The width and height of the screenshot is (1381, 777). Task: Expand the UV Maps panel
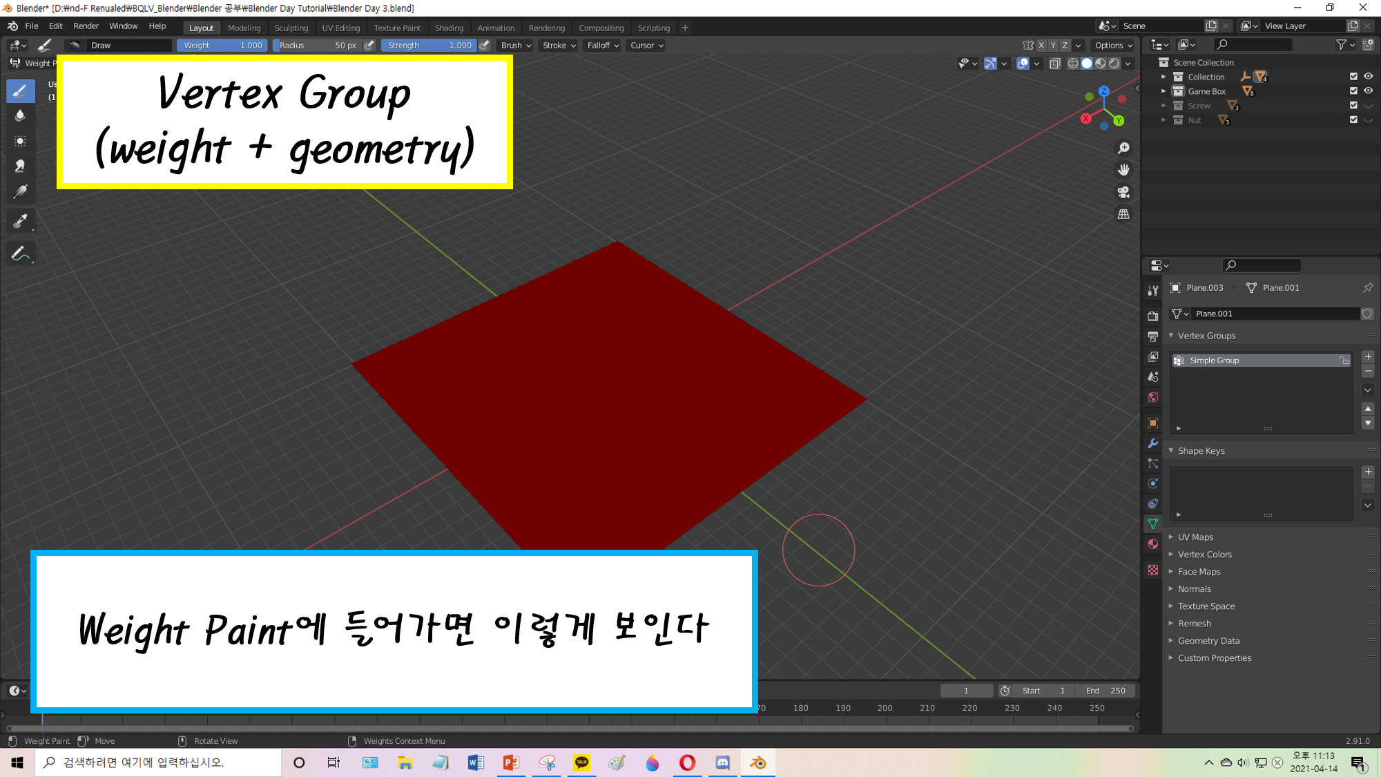[1195, 537]
